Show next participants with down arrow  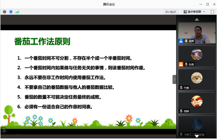pos(197,136)
